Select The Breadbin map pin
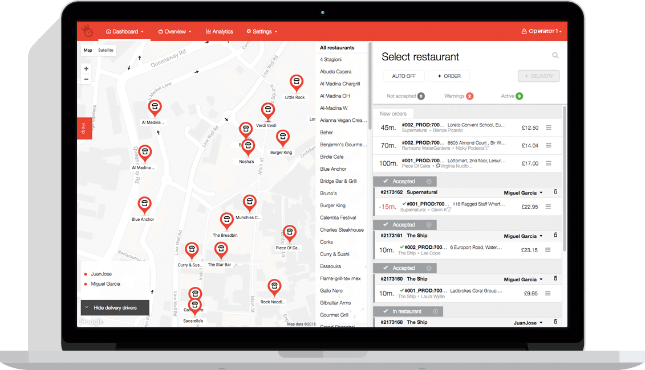Viewport: 645px width, 370px height. [x=226, y=221]
